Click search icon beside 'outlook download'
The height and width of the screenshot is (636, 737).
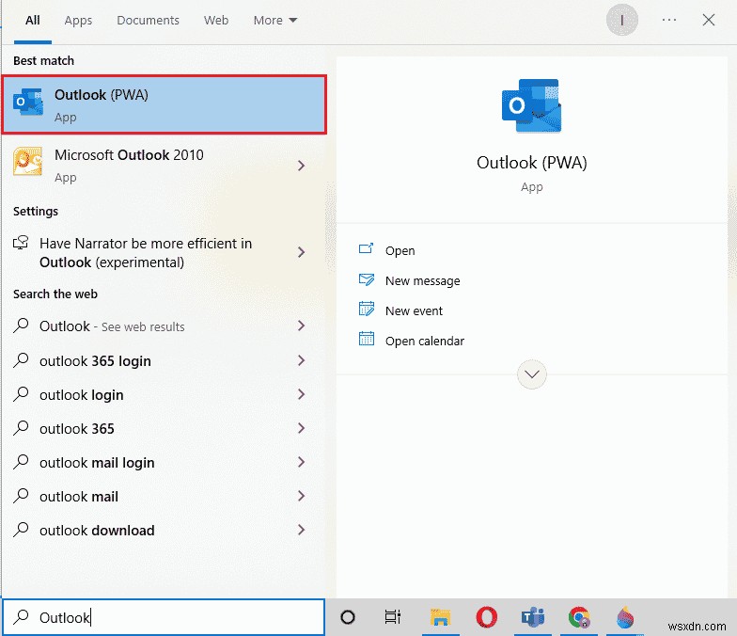tap(21, 530)
